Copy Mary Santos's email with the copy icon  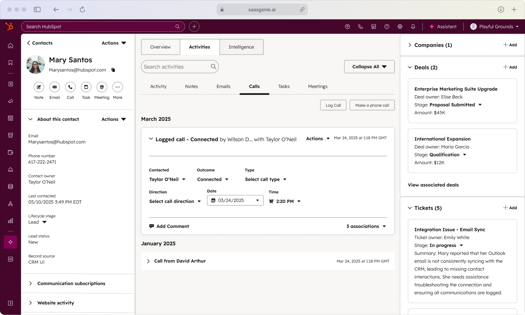(113, 70)
